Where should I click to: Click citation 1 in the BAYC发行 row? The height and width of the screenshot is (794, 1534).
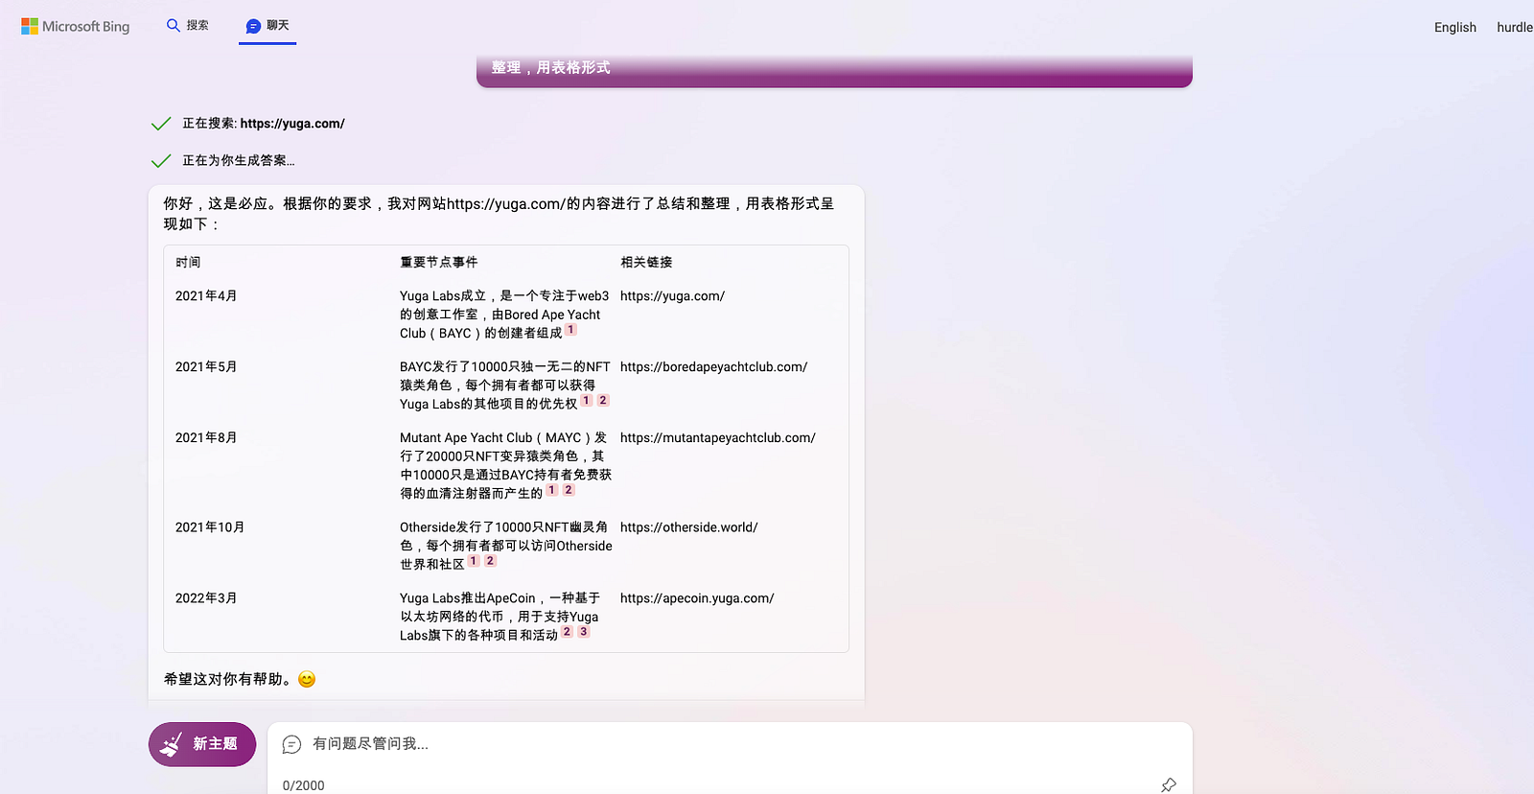587,401
